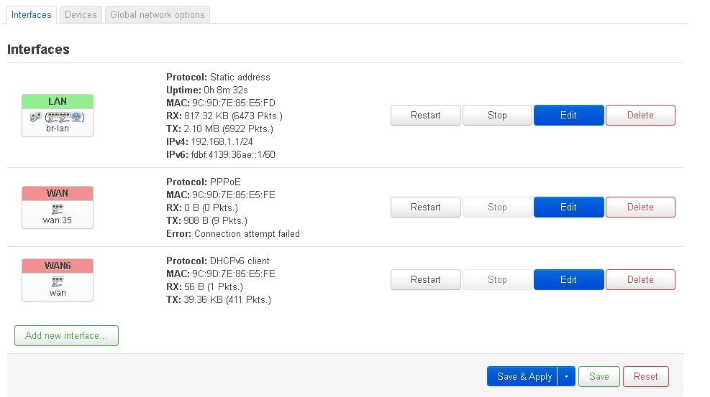Click the bridge device icon in LAN box
This screenshot has width=710, height=397.
click(x=35, y=118)
